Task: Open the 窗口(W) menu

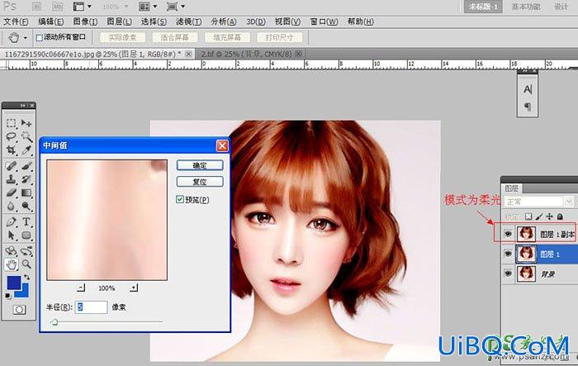Action: click(324, 21)
